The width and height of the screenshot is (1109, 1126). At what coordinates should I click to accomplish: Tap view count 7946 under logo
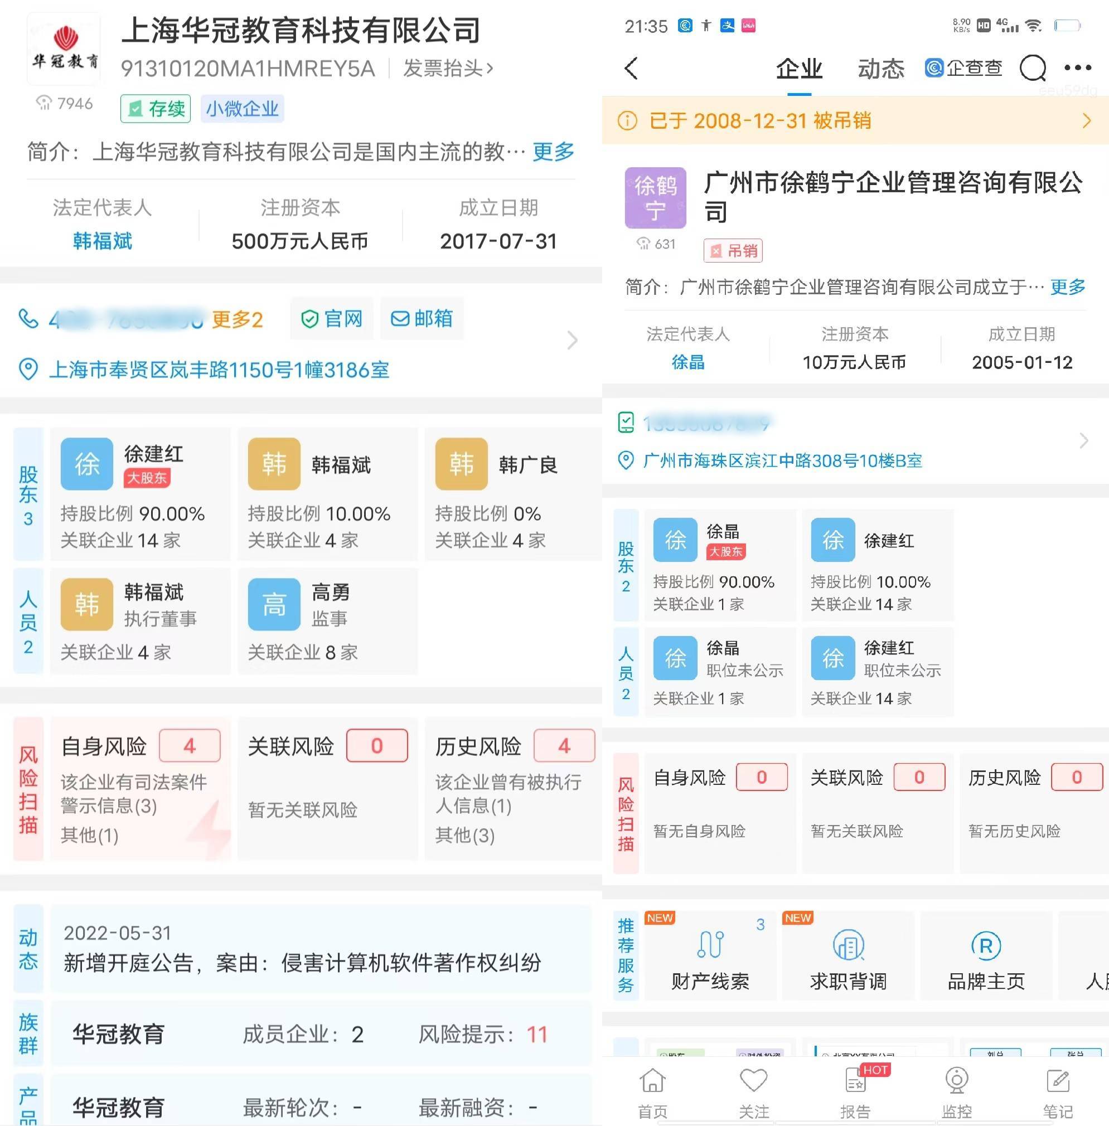[65, 104]
